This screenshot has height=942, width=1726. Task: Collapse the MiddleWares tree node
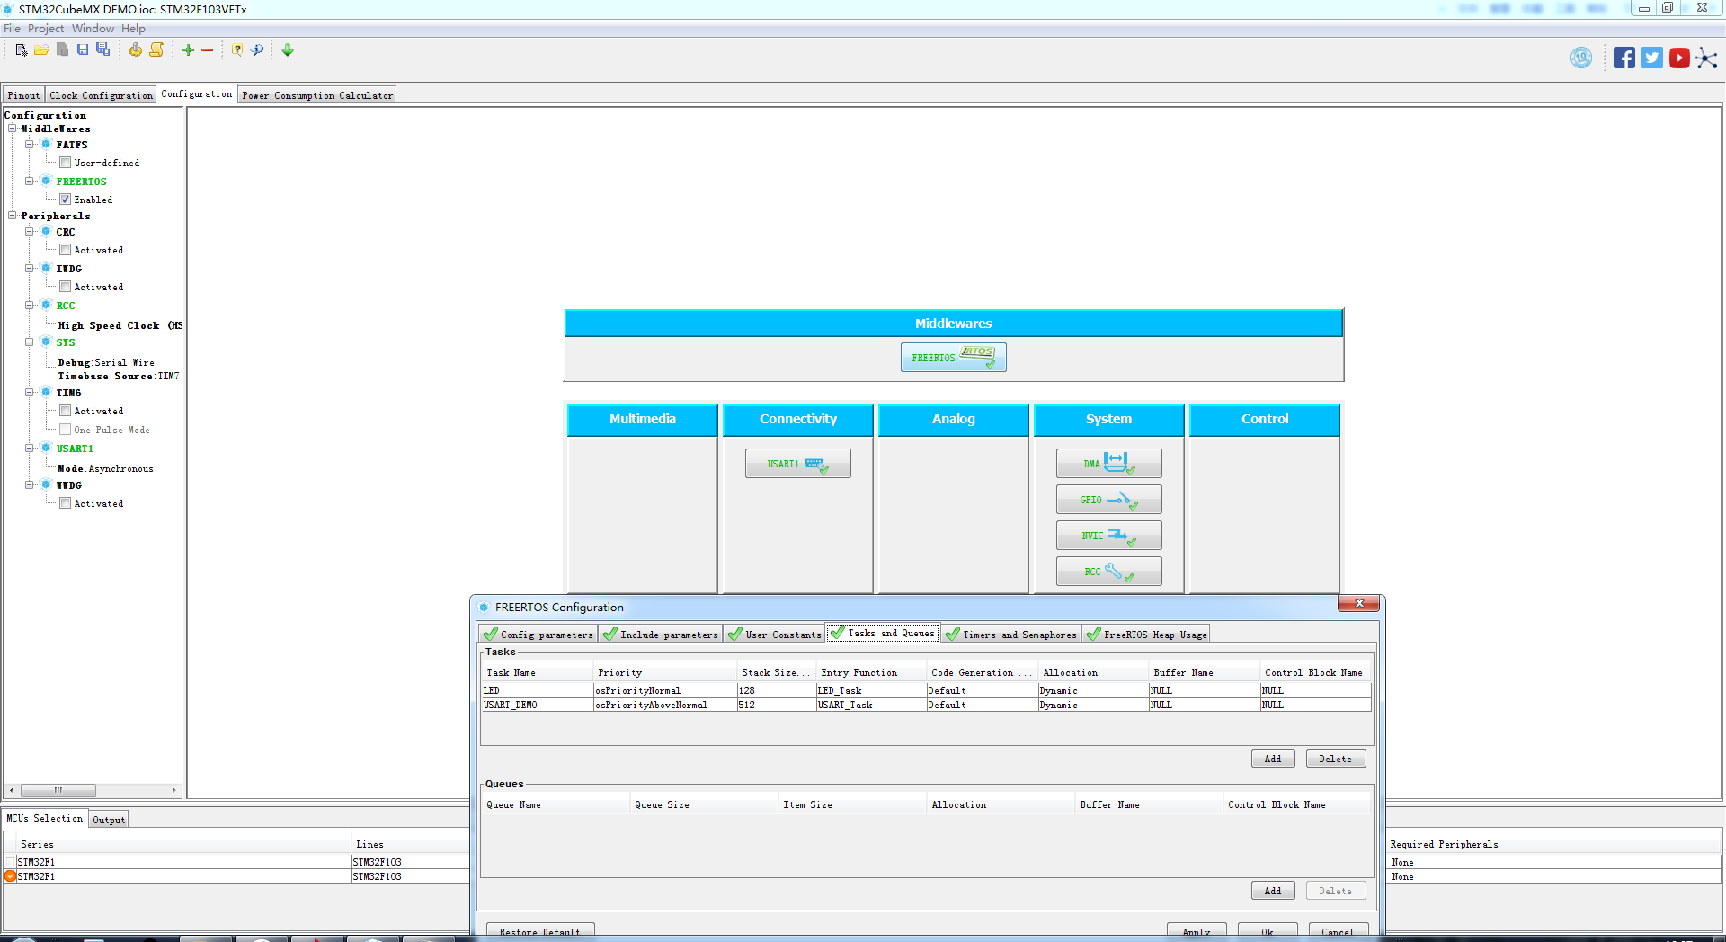point(13,129)
